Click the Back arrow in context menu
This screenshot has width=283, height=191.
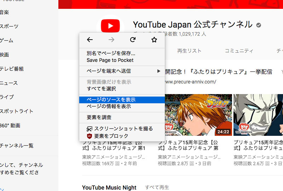click(90, 40)
